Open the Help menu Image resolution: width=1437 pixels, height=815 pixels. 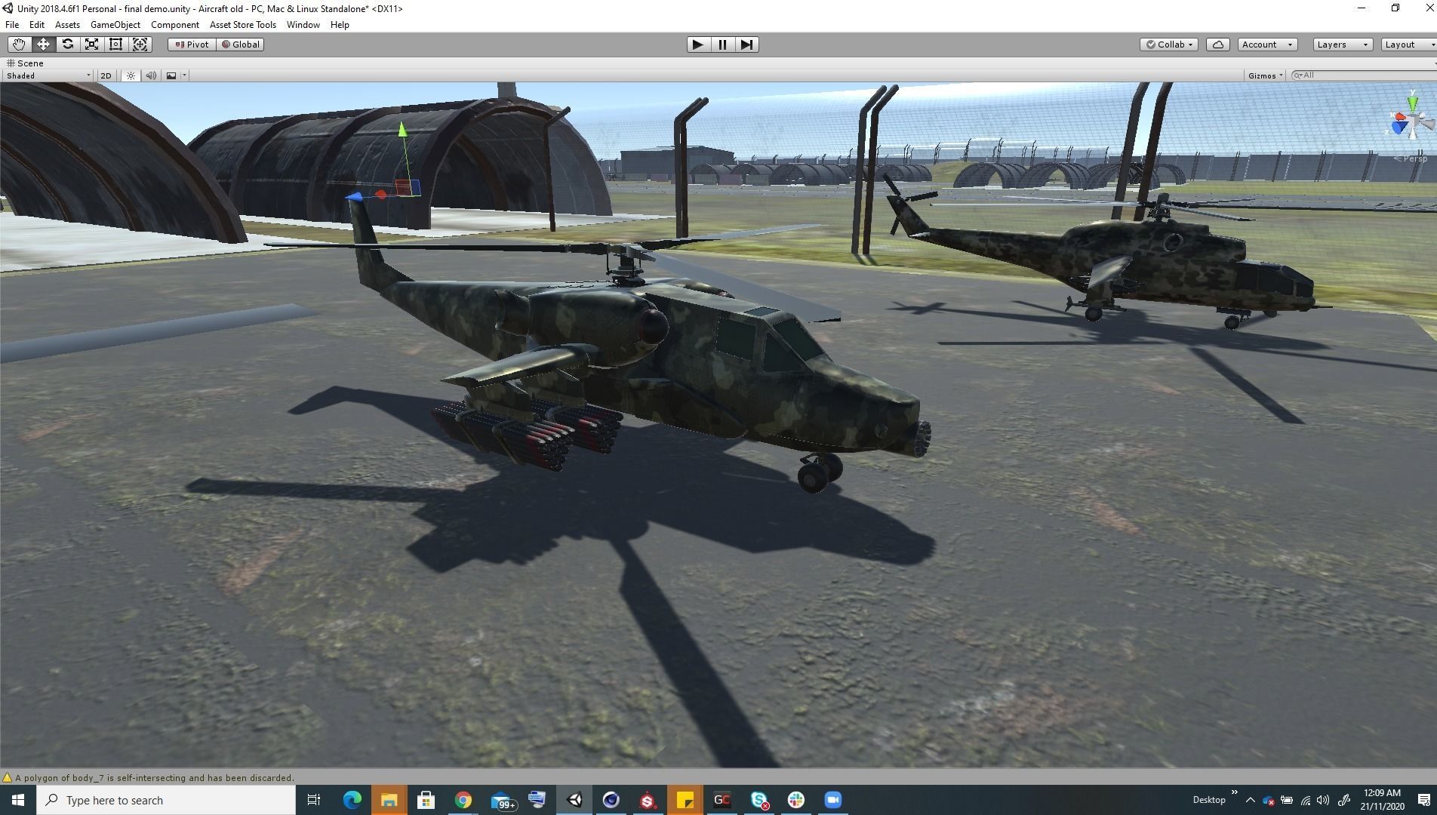coord(340,25)
